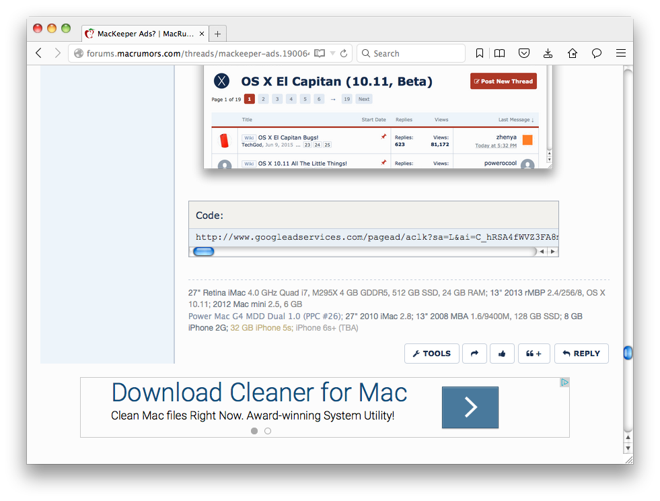
Task: Click Next in the embedded pagination
Action: pos(364,99)
